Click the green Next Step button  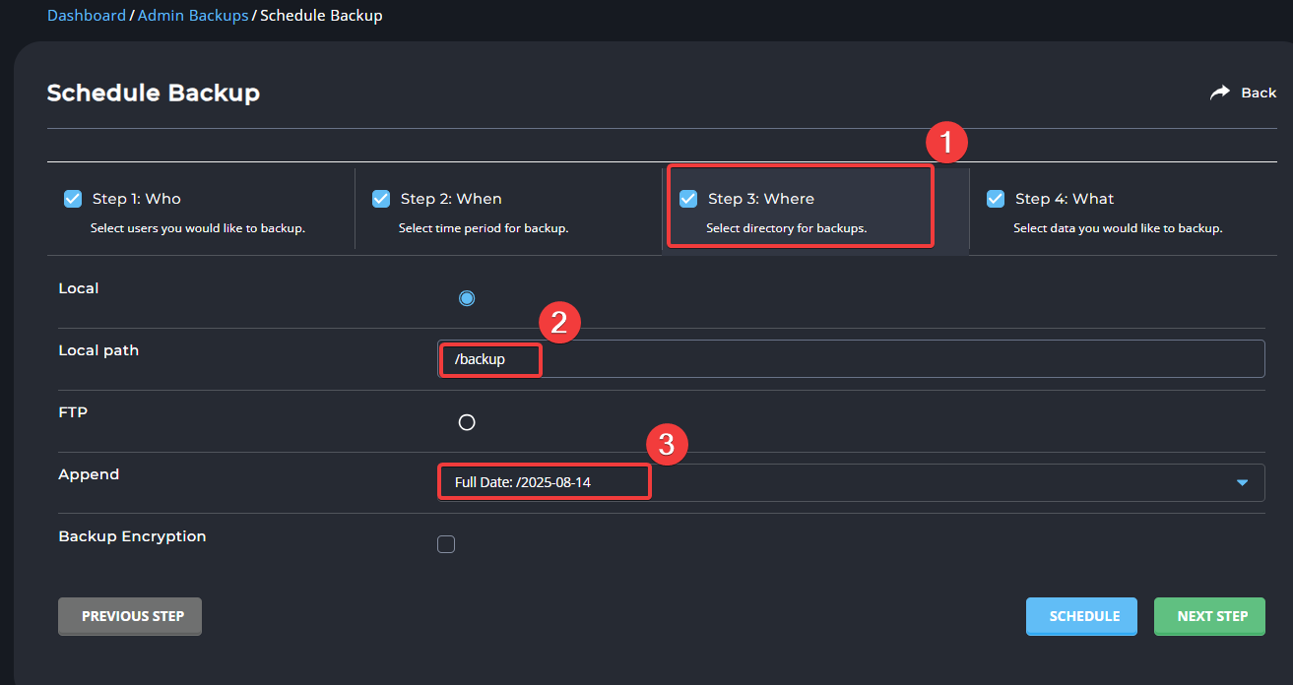1209,616
